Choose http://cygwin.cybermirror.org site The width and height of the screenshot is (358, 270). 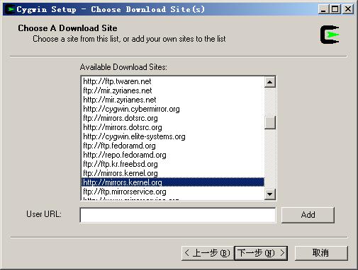click(x=172, y=109)
